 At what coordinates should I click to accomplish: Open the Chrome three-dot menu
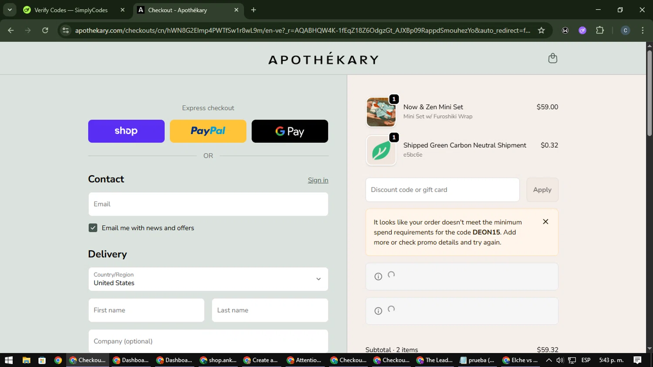click(643, 30)
